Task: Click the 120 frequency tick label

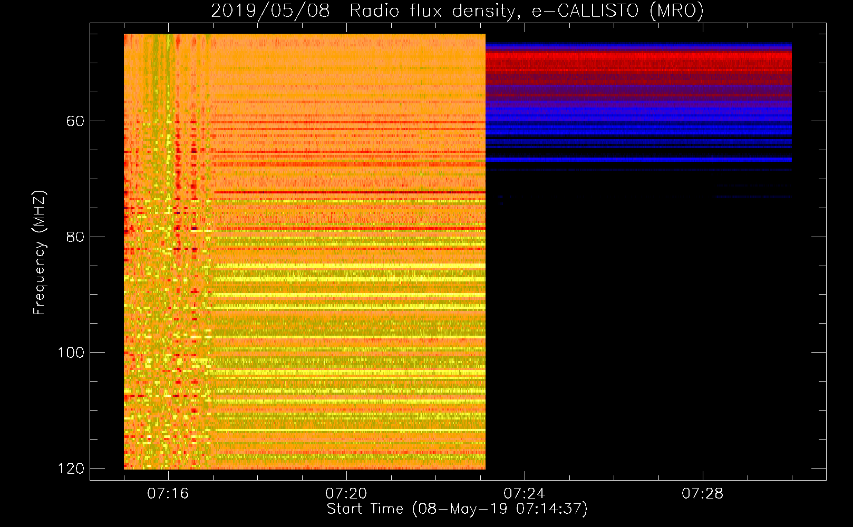Action: 71,469
